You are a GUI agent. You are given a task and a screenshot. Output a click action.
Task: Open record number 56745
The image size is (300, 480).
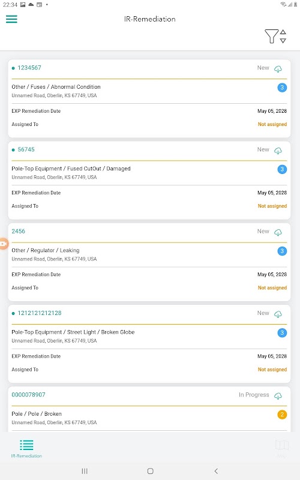point(26,149)
